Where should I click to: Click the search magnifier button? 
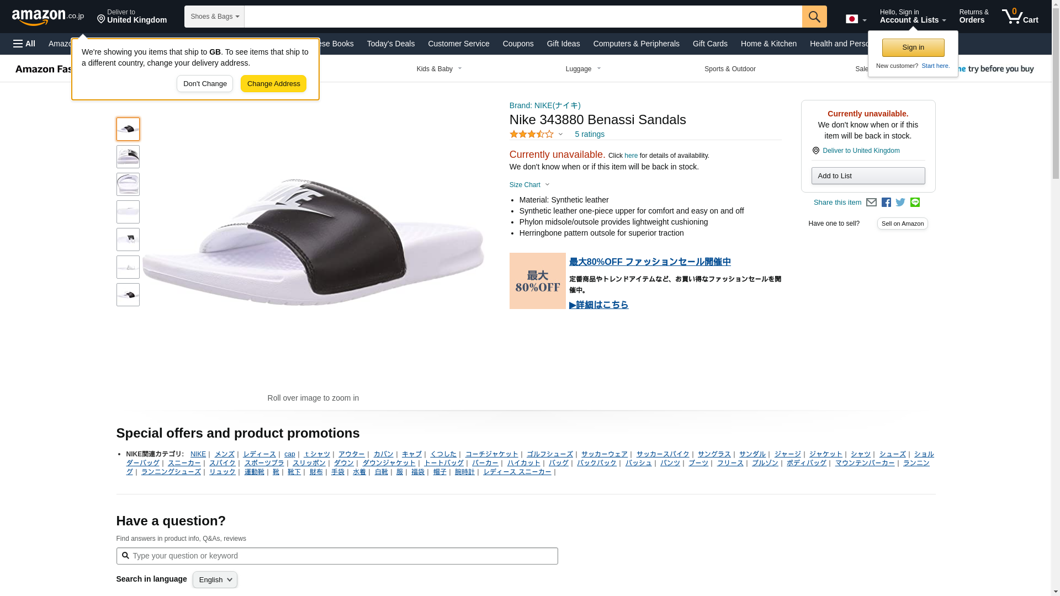click(x=814, y=17)
